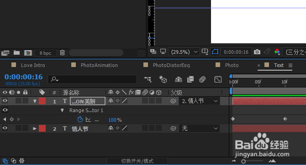306x165 pixels.
Task: Select the first keyframe at 00f
Action: click(232, 119)
